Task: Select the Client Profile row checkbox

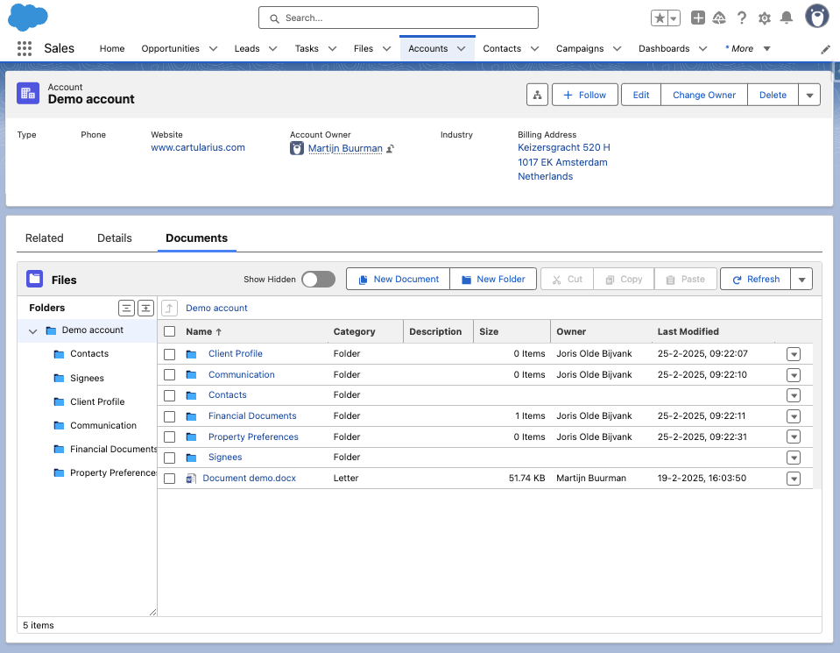Action: (x=169, y=354)
